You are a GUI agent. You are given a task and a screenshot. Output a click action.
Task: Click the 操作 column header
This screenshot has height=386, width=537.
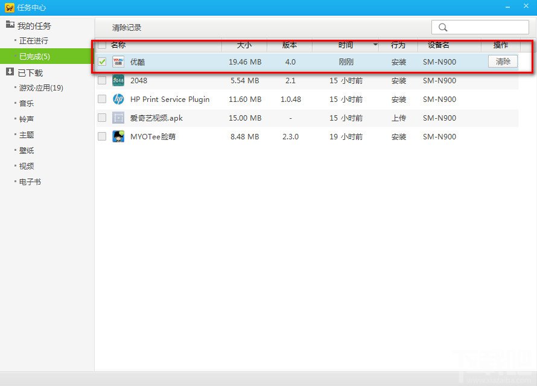(x=501, y=45)
